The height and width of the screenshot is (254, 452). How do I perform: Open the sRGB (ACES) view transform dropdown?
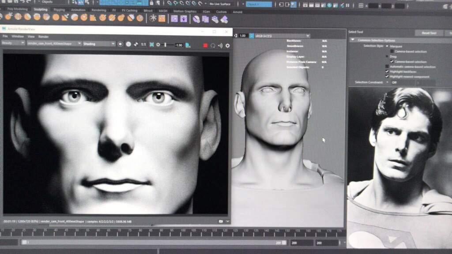[282, 36]
